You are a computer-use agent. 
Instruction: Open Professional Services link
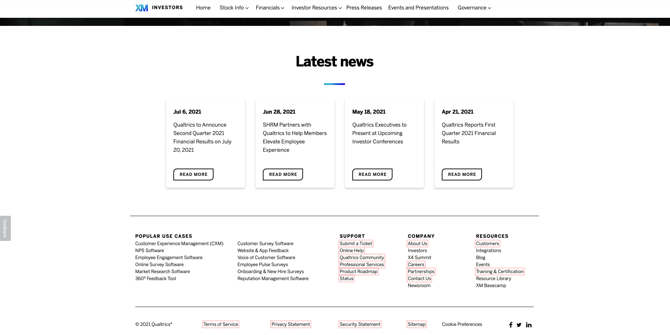[x=362, y=265]
